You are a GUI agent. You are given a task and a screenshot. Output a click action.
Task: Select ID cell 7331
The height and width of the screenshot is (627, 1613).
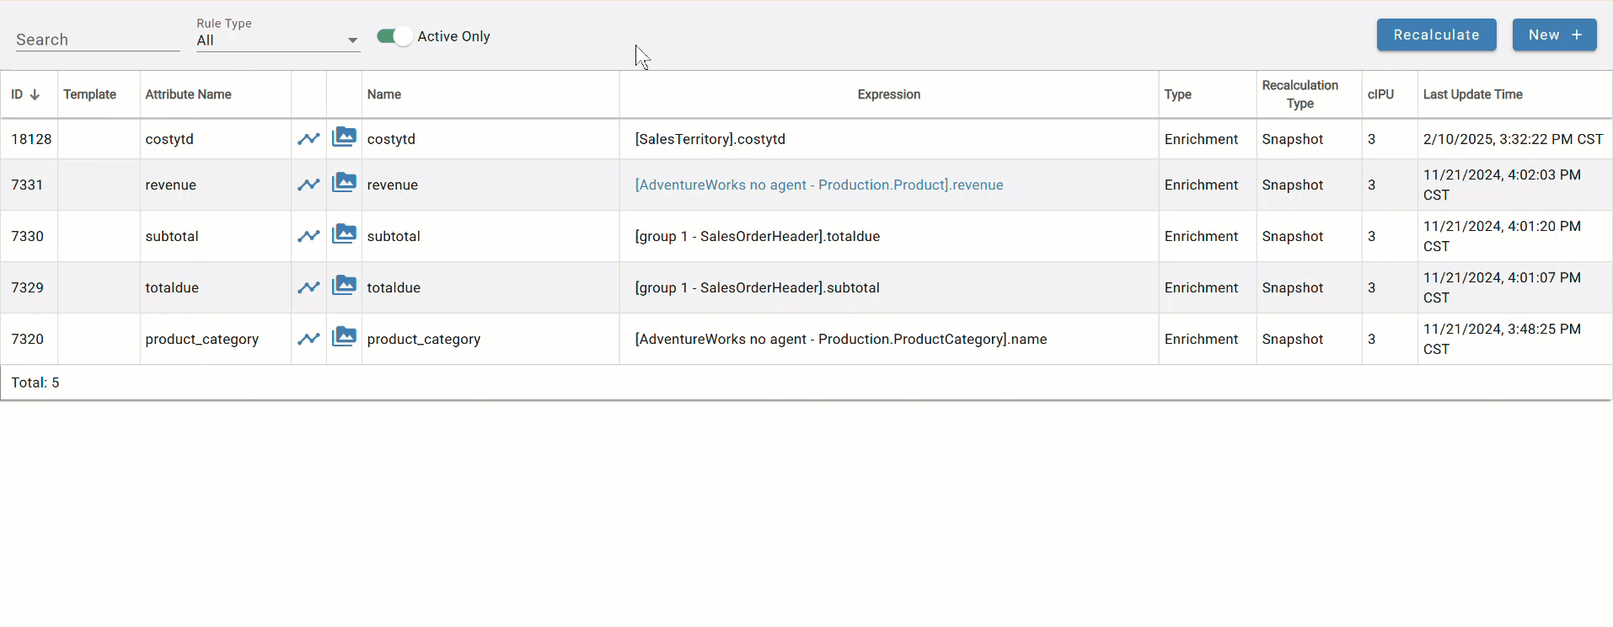pos(27,185)
